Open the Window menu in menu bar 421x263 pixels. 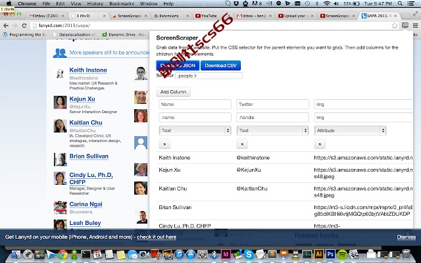pos(149,3)
